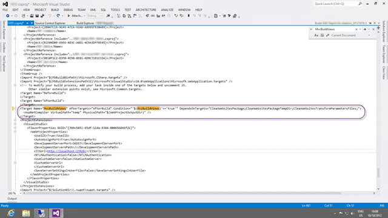Click the Visual Studio logo icon

coord(5,4)
